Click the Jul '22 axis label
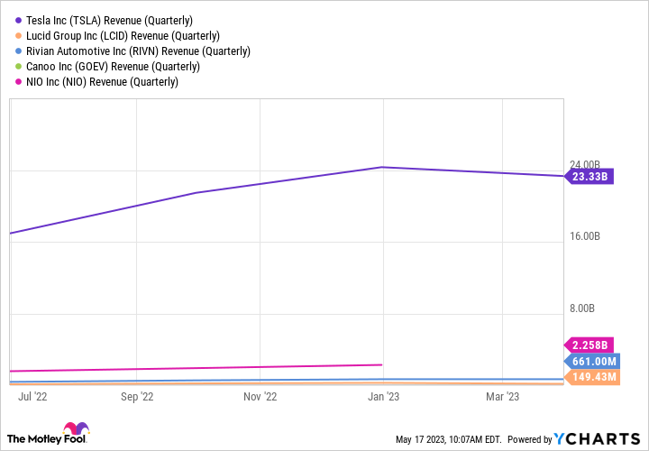Viewport: 649px width, 451px height. click(32, 397)
